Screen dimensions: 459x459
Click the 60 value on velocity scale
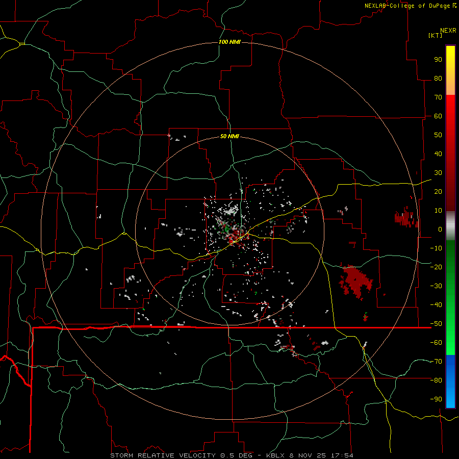[x=438, y=116]
